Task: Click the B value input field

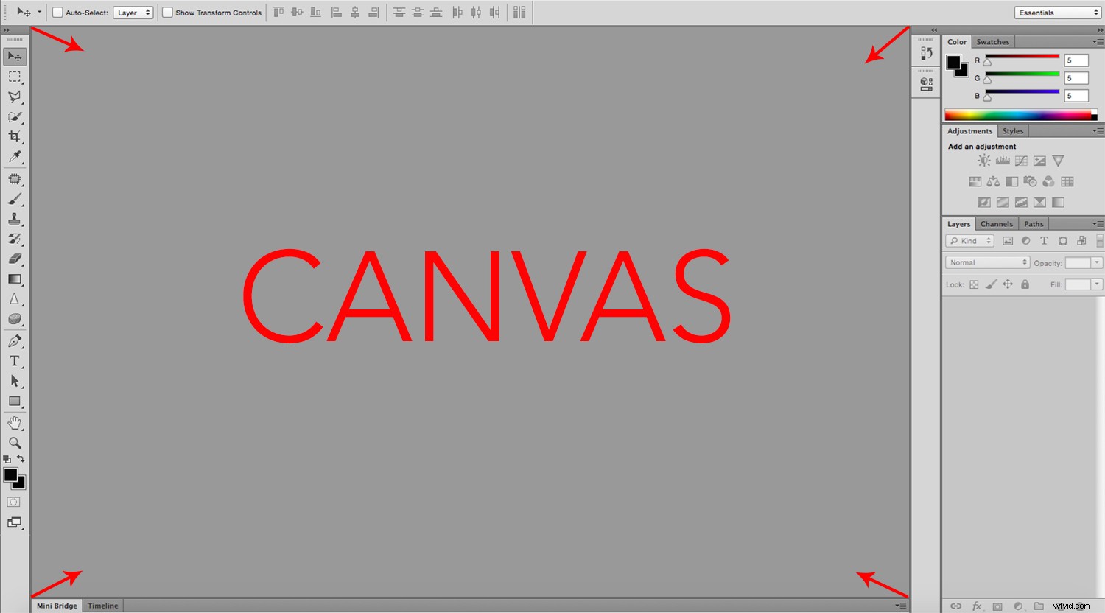Action: [x=1076, y=96]
